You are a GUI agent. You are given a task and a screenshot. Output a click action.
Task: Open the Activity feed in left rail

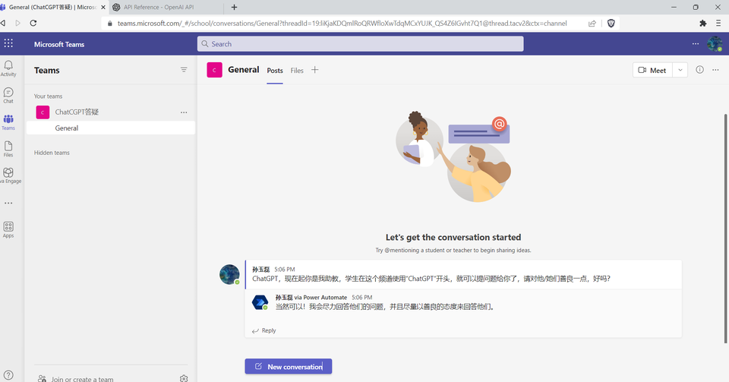[8, 68]
